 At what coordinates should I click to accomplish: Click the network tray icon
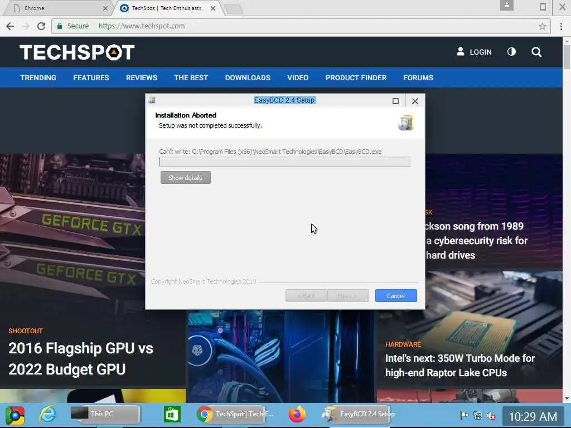coord(477,416)
